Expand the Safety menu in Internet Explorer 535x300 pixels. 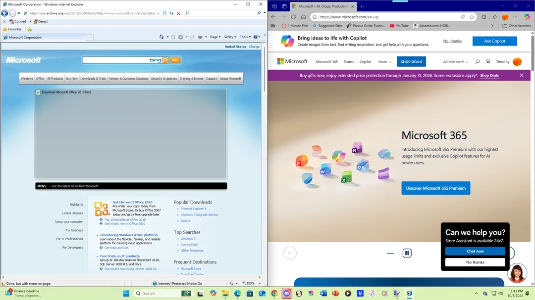coord(230,37)
